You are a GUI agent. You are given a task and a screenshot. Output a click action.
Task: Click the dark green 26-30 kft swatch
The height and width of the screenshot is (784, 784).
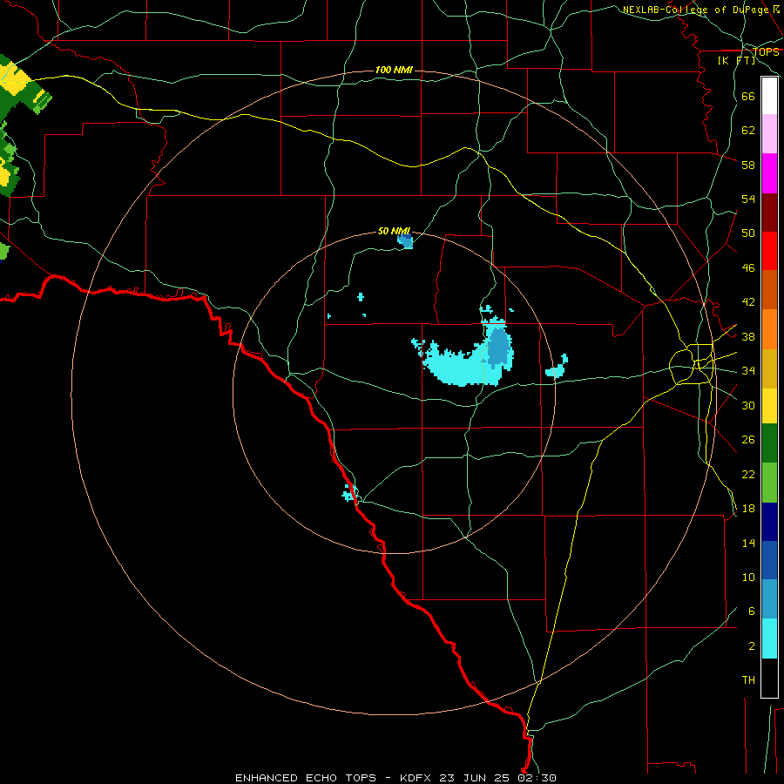pyautogui.click(x=769, y=443)
